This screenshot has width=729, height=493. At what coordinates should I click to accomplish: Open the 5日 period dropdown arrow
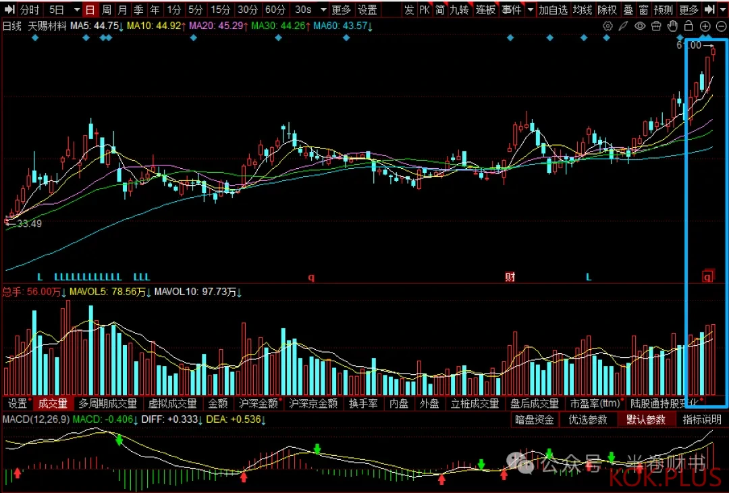[77, 9]
